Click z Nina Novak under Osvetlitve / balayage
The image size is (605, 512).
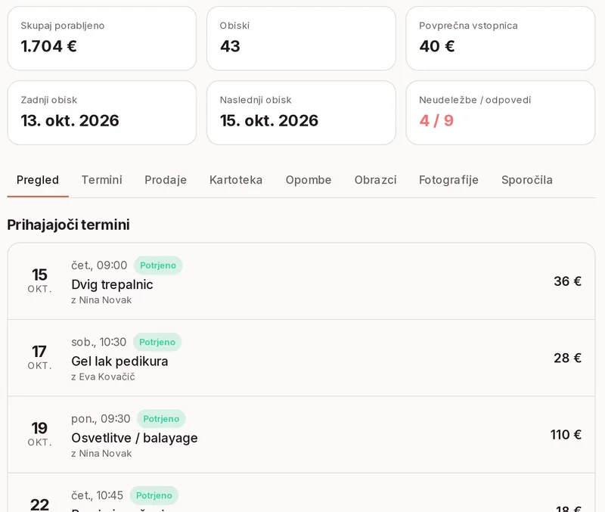click(x=101, y=454)
